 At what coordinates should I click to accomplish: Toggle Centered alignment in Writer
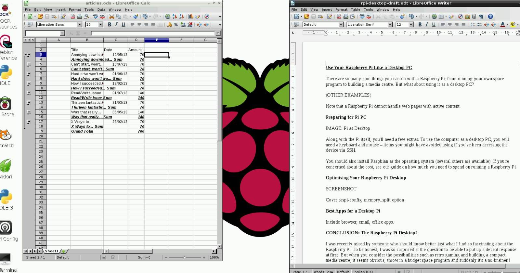[x=450, y=24]
